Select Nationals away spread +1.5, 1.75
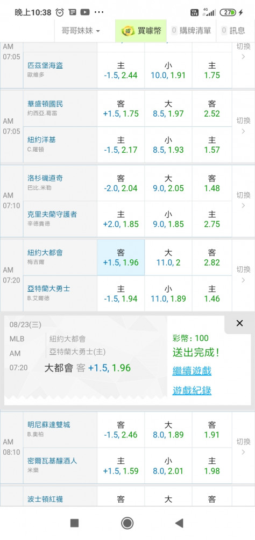Viewport: 255px width, 540px height. pyautogui.click(x=121, y=109)
